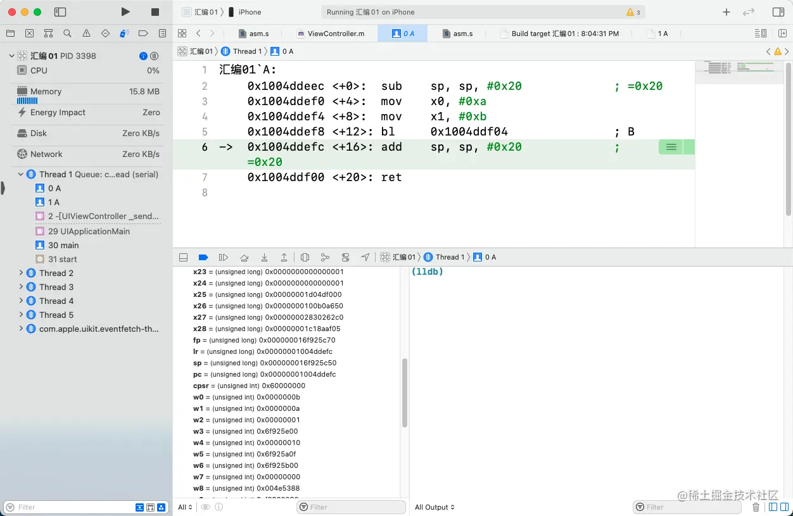Open All variables scope dropdown

pos(185,507)
